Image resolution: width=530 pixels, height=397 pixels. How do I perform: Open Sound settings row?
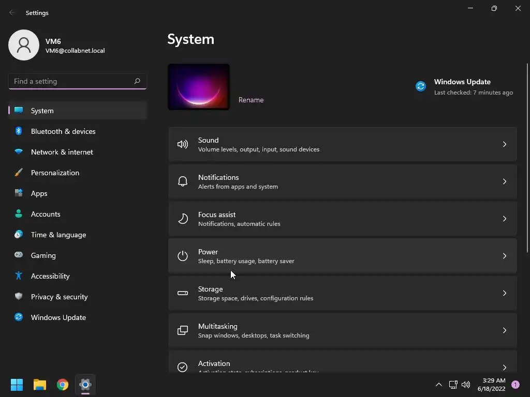343,144
